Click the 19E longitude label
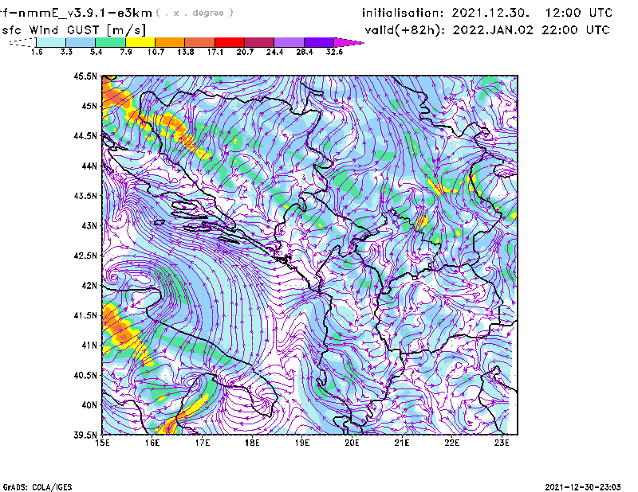The width and height of the screenshot is (638, 492). pyautogui.click(x=302, y=443)
